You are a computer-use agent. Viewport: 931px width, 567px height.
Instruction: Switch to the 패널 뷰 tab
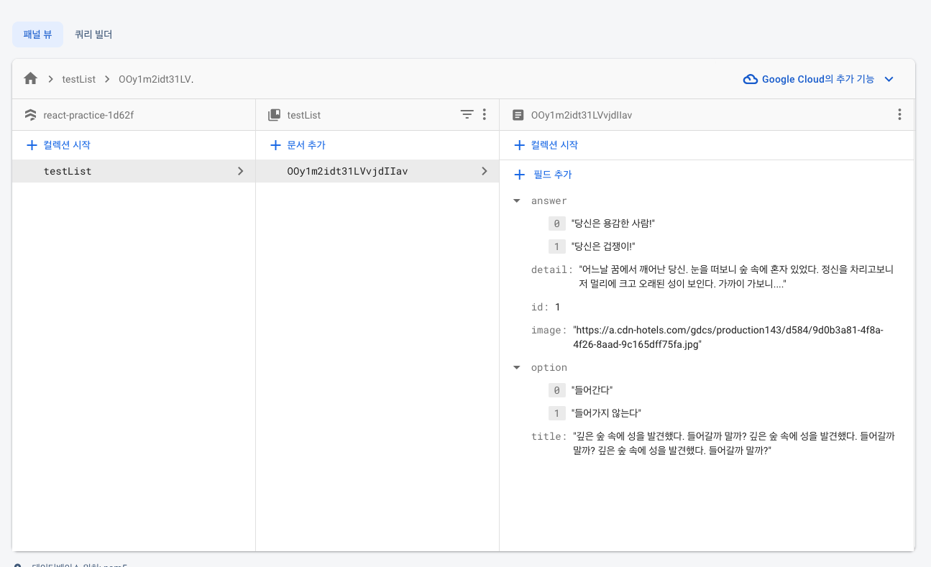point(37,34)
